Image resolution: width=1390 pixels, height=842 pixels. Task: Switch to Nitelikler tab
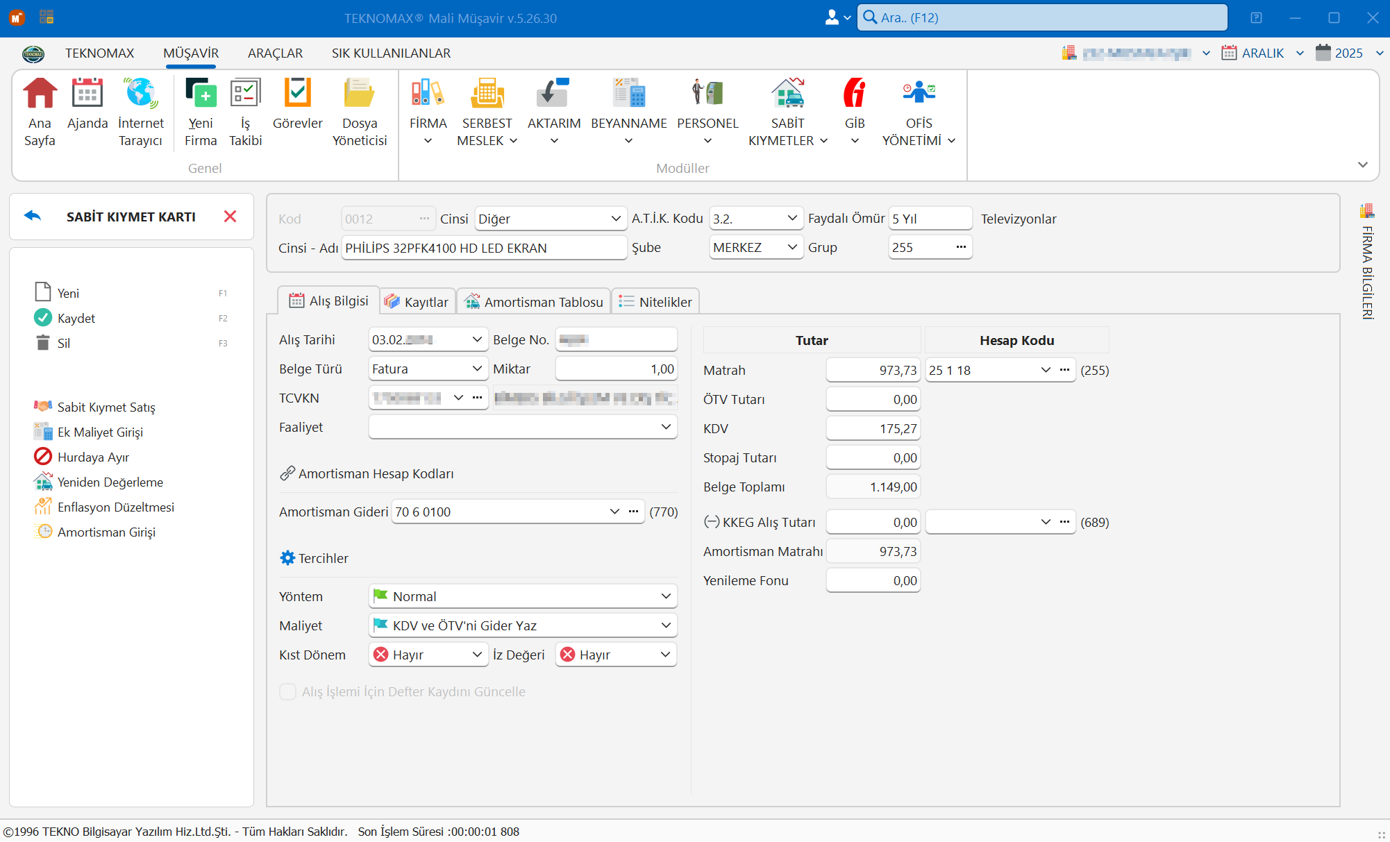coord(655,302)
